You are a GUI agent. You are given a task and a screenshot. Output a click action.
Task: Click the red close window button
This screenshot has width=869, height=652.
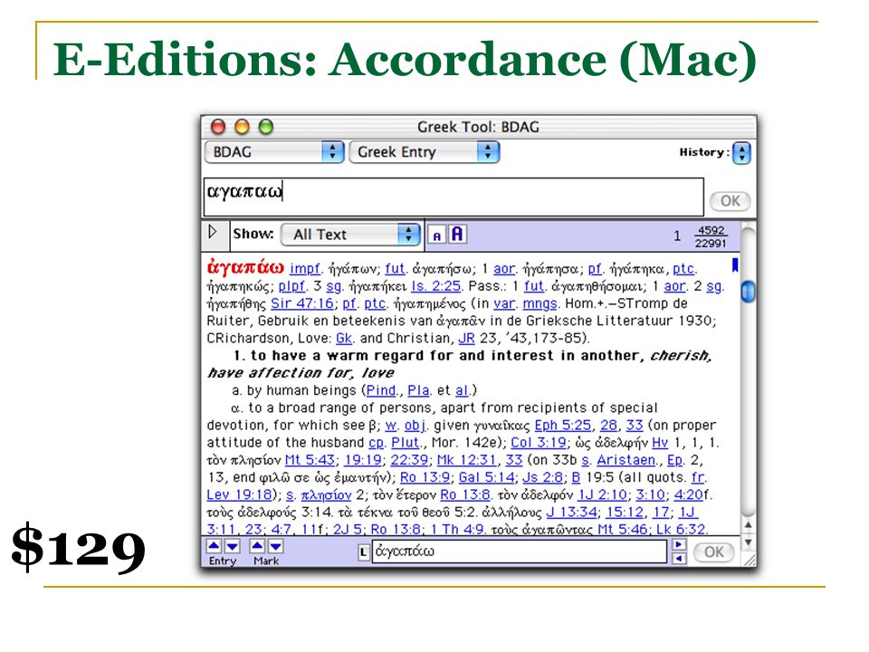tap(218, 127)
